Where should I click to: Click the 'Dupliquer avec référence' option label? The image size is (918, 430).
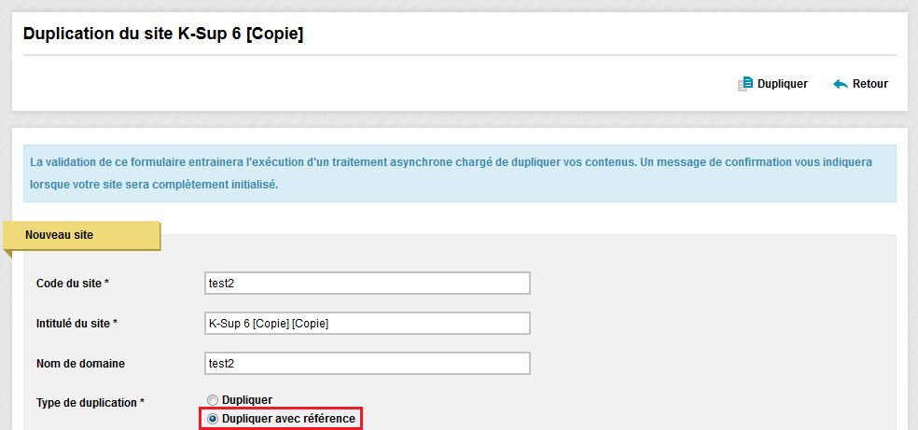[288, 419]
